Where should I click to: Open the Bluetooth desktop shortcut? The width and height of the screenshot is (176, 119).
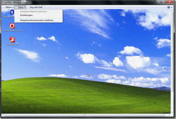[x=12, y=12]
